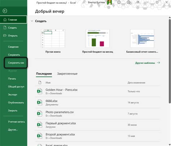Choose Сохранить как in the sidebar
Screen dimensions: 171x146
pyautogui.click(x=16, y=63)
